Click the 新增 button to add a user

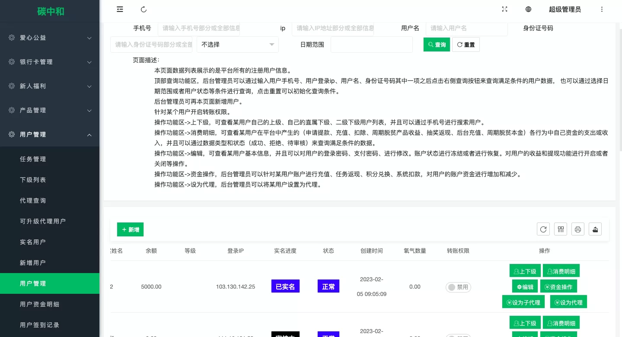coord(130,229)
